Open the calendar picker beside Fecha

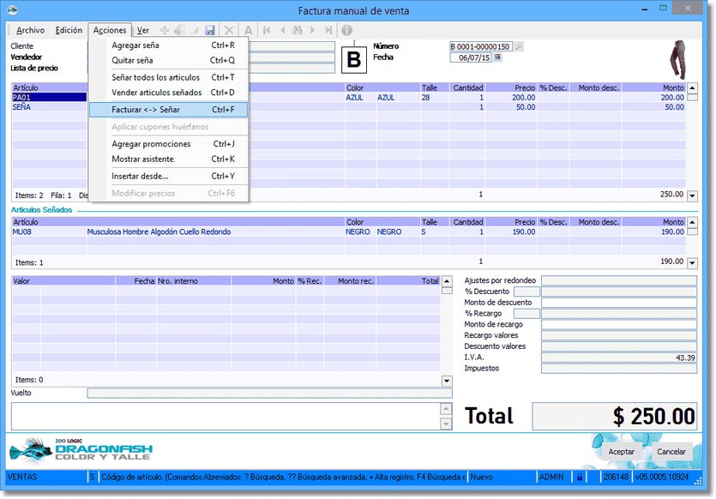497,57
